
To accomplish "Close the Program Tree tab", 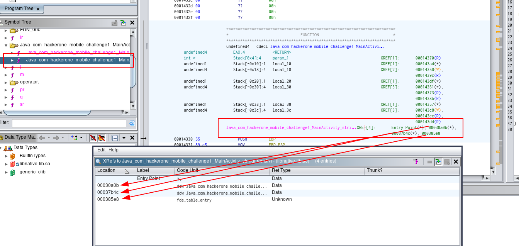I will 38,8.
